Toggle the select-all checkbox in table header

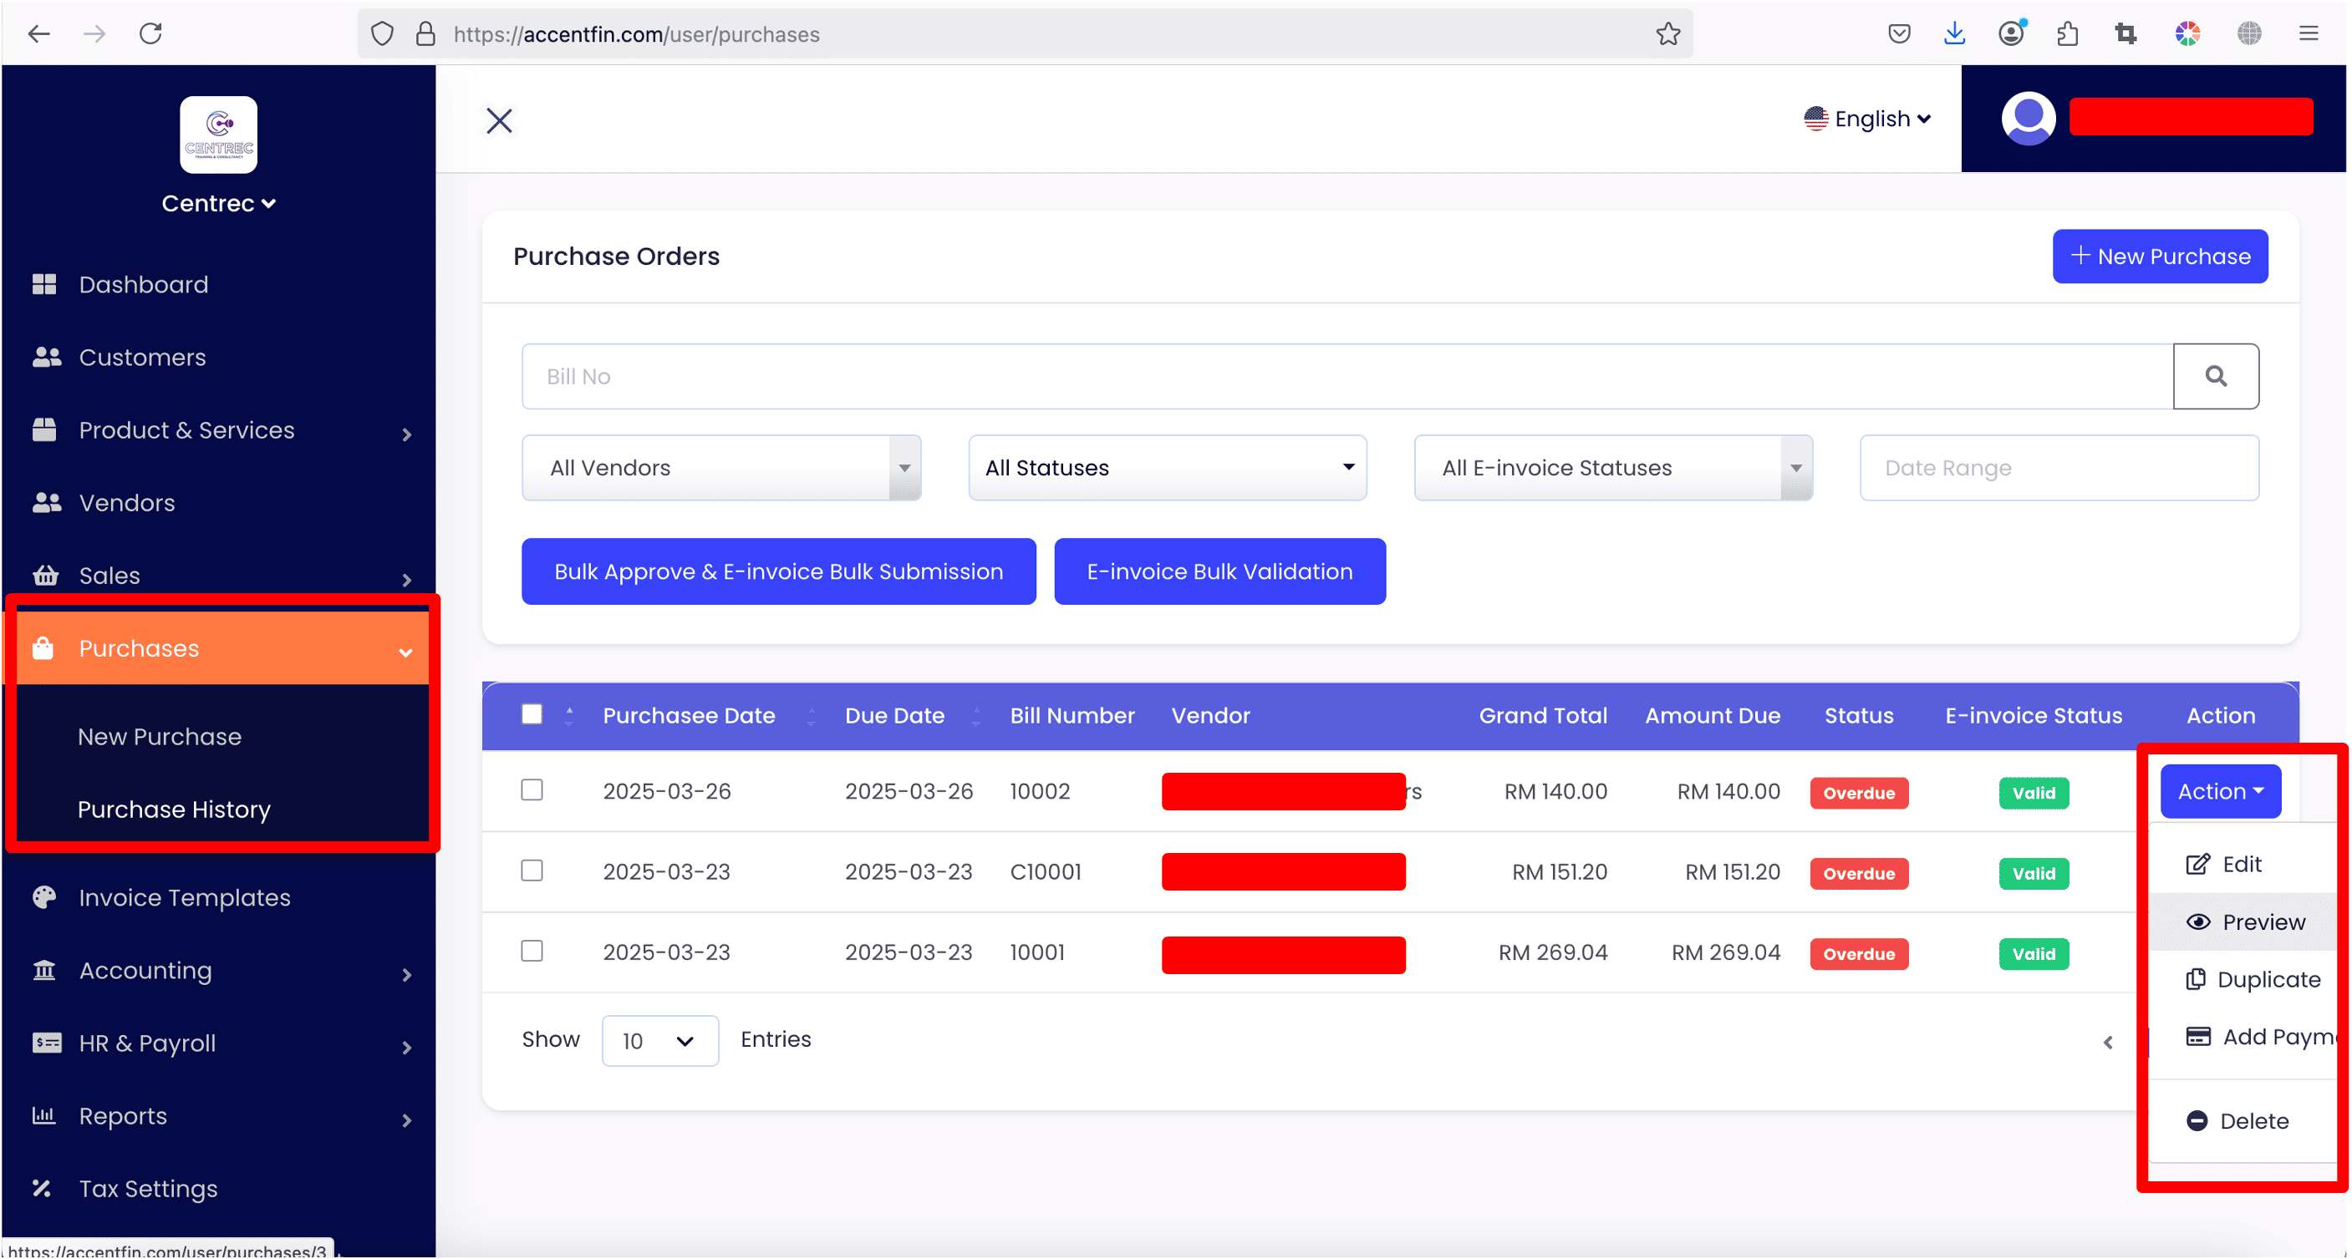tap(532, 714)
